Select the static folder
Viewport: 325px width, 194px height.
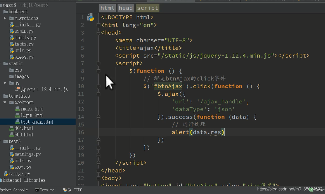pos(16,64)
